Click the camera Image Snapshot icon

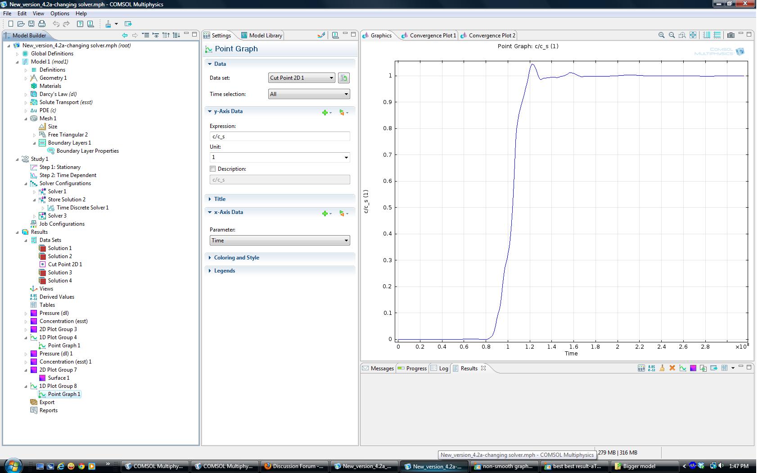(731, 35)
